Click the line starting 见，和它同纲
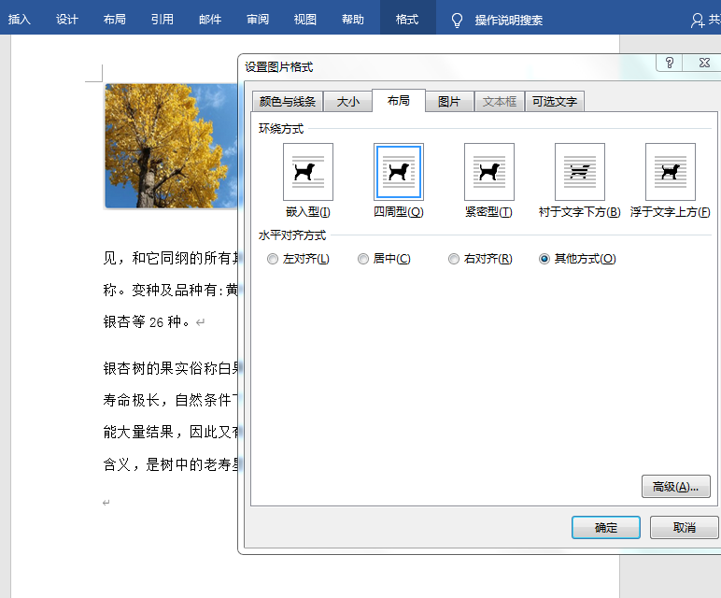 point(170,258)
